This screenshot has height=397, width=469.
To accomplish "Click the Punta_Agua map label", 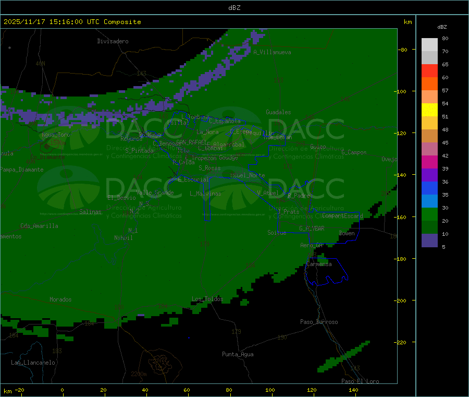I will (238, 354).
